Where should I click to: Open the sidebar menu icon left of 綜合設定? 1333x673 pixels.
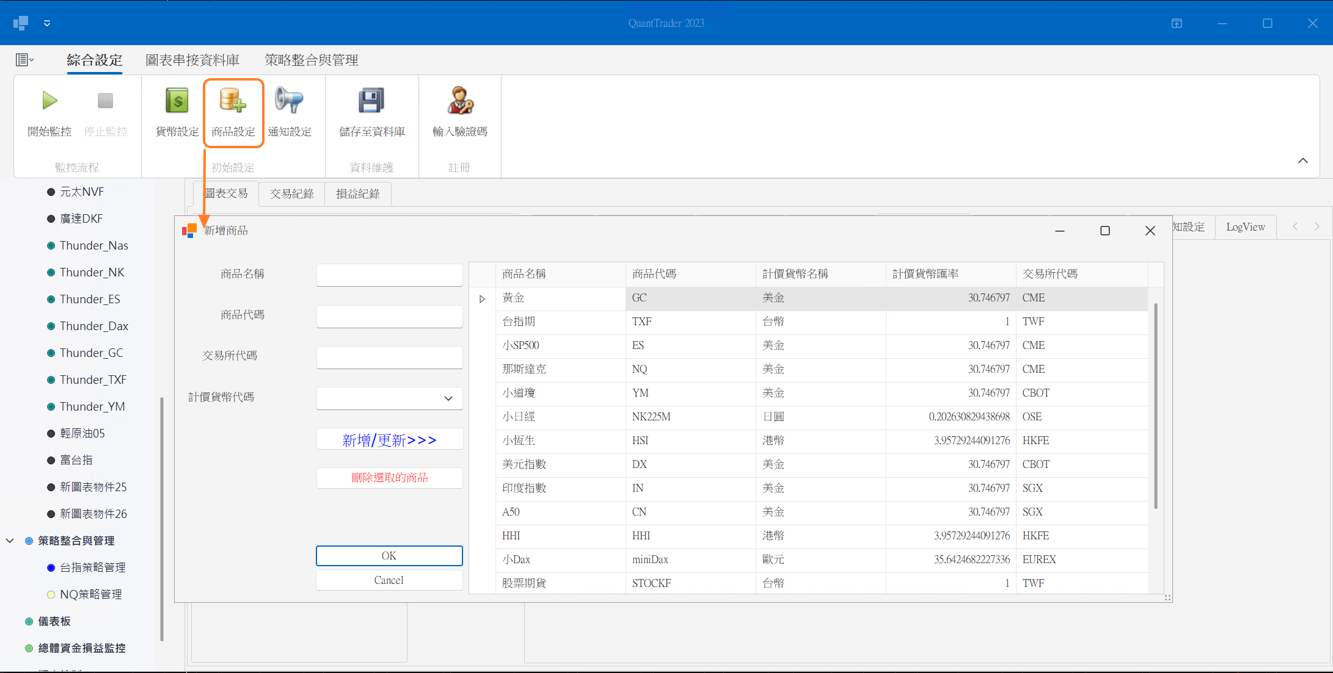(x=24, y=60)
